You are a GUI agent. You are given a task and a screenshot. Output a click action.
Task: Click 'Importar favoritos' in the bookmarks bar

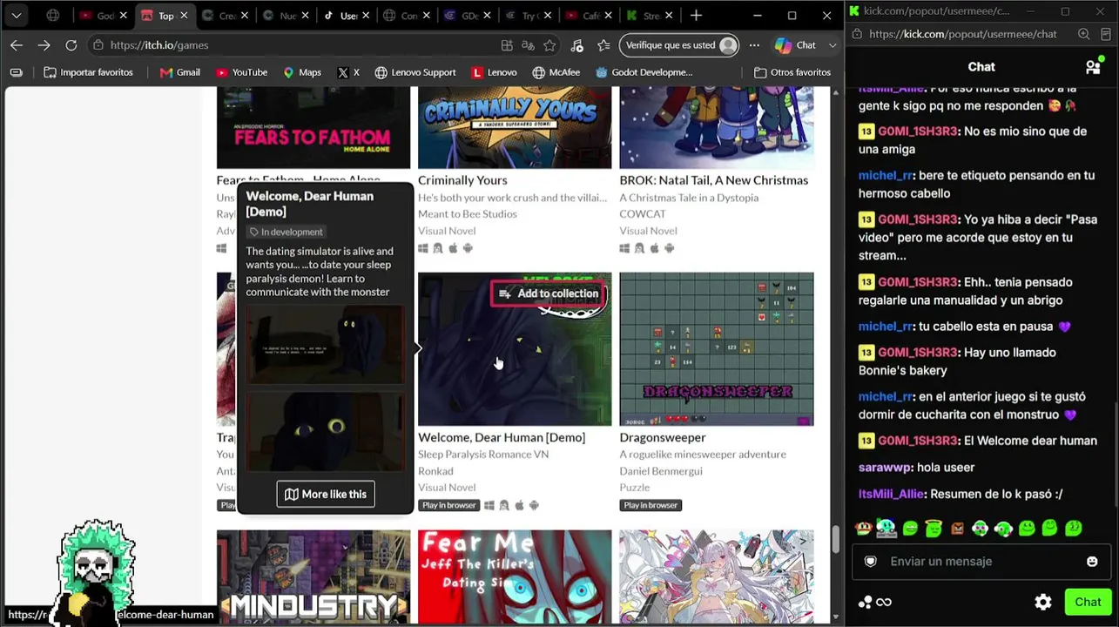89,72
